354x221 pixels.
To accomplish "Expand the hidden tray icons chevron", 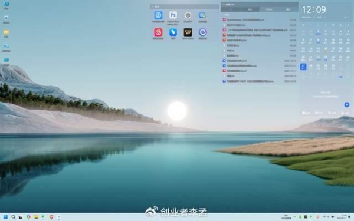I will (x=294, y=217).
